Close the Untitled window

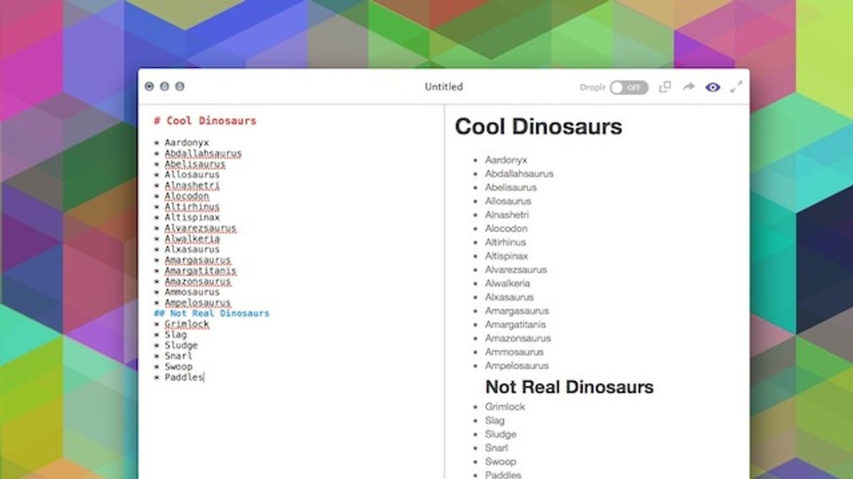tap(149, 87)
